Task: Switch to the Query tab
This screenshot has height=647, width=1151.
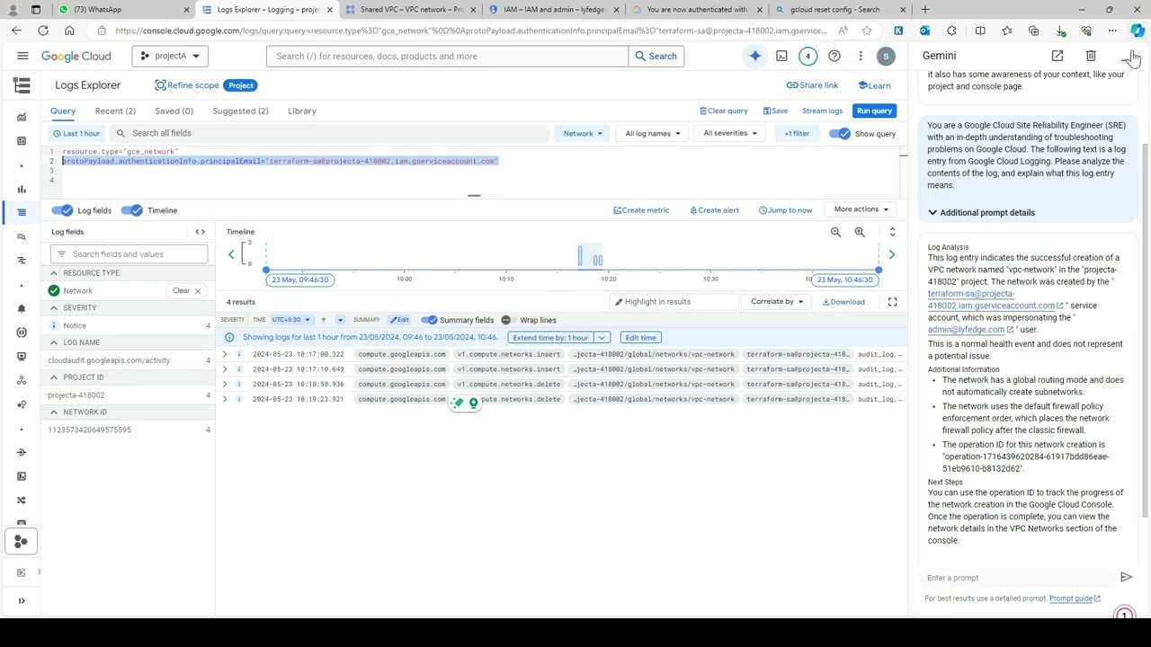Action: point(63,111)
